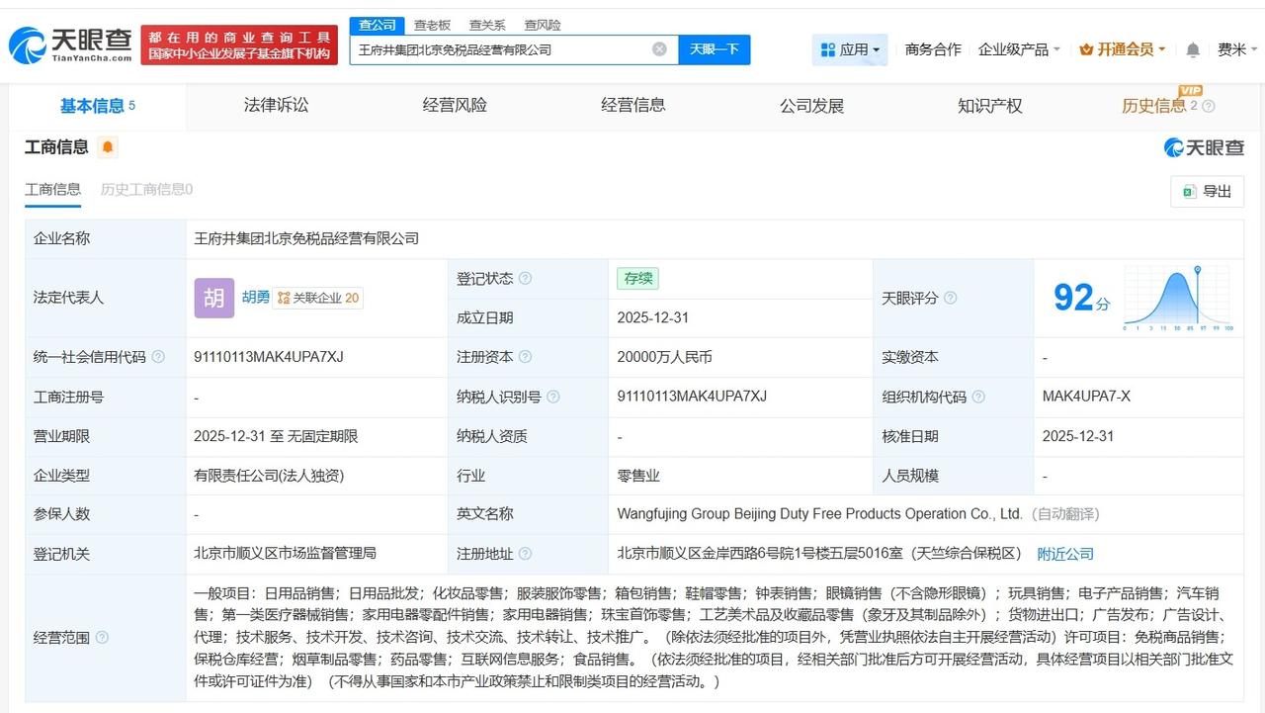Click the bell icon beside 工商信息 heading

point(107,145)
